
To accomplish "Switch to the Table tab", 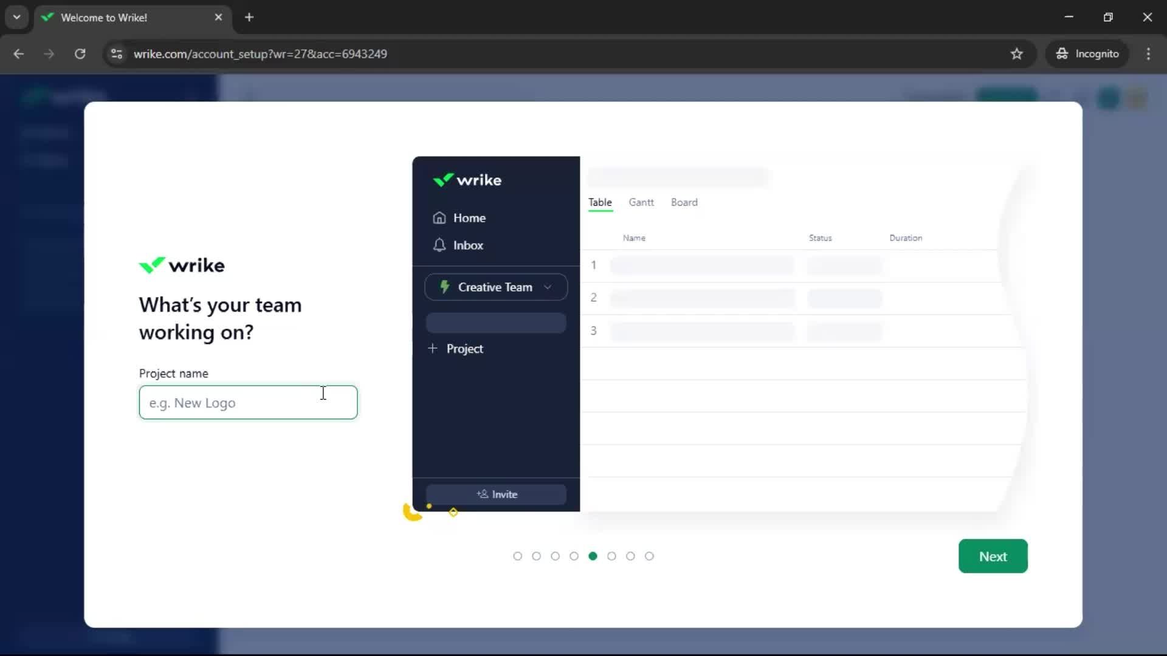I will (x=600, y=202).
